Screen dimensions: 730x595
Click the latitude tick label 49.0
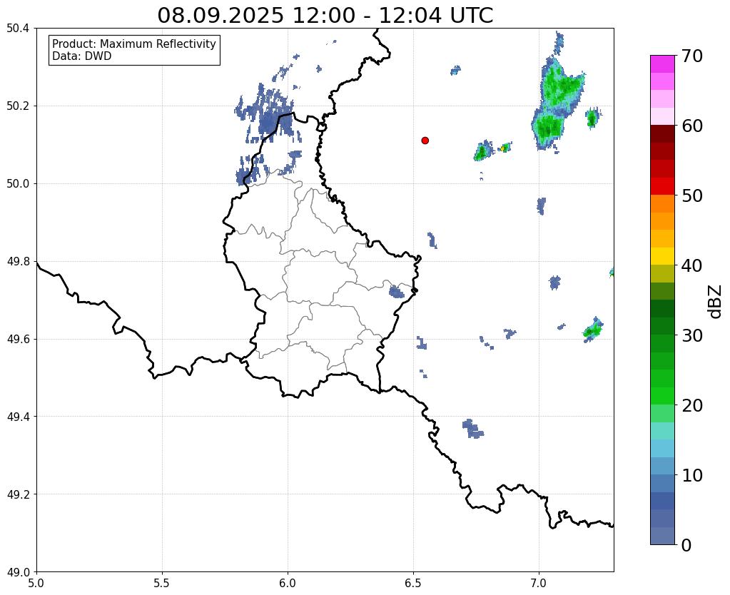[x=18, y=571]
